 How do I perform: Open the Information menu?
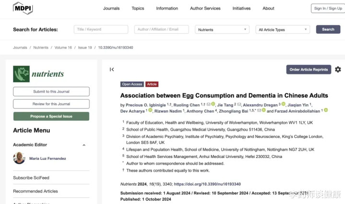click(x=167, y=8)
